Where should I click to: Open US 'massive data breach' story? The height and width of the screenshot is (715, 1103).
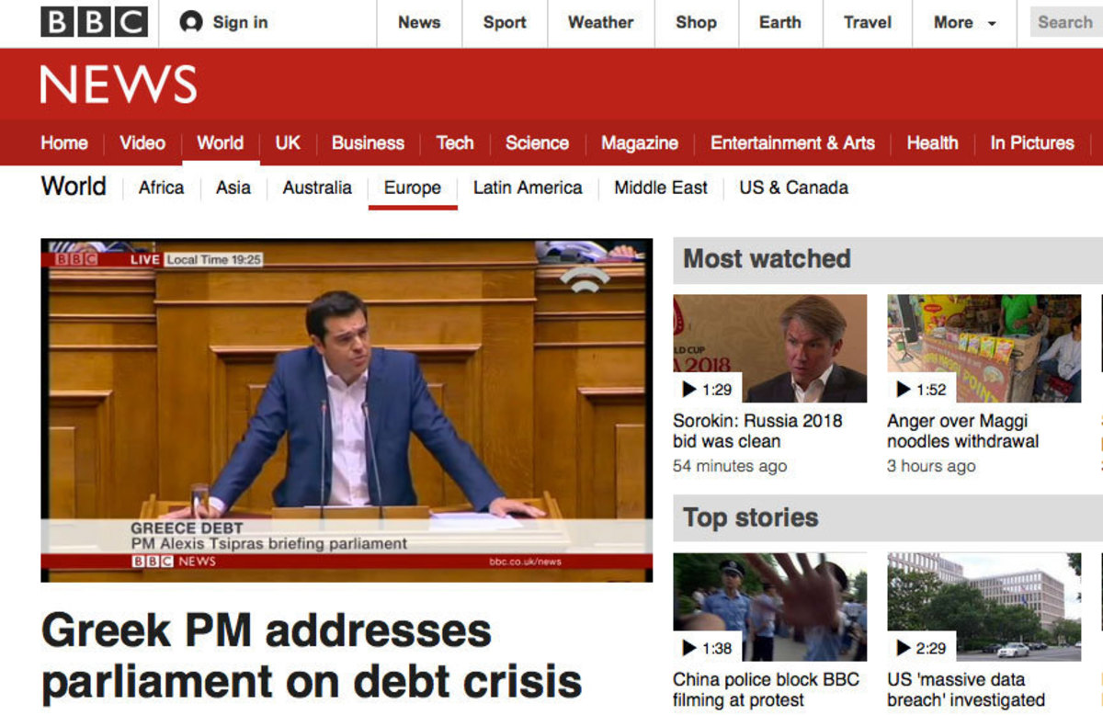coord(966,689)
